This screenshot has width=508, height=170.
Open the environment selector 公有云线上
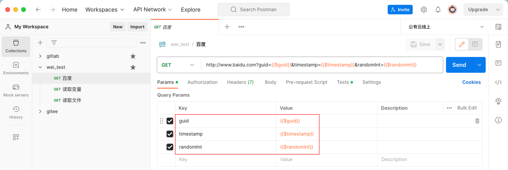coord(446,27)
